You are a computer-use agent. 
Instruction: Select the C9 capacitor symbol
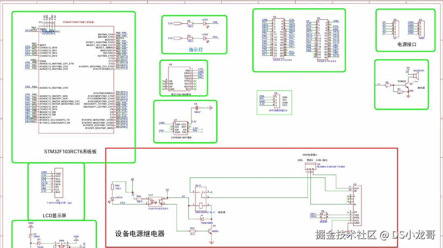tap(197, 108)
